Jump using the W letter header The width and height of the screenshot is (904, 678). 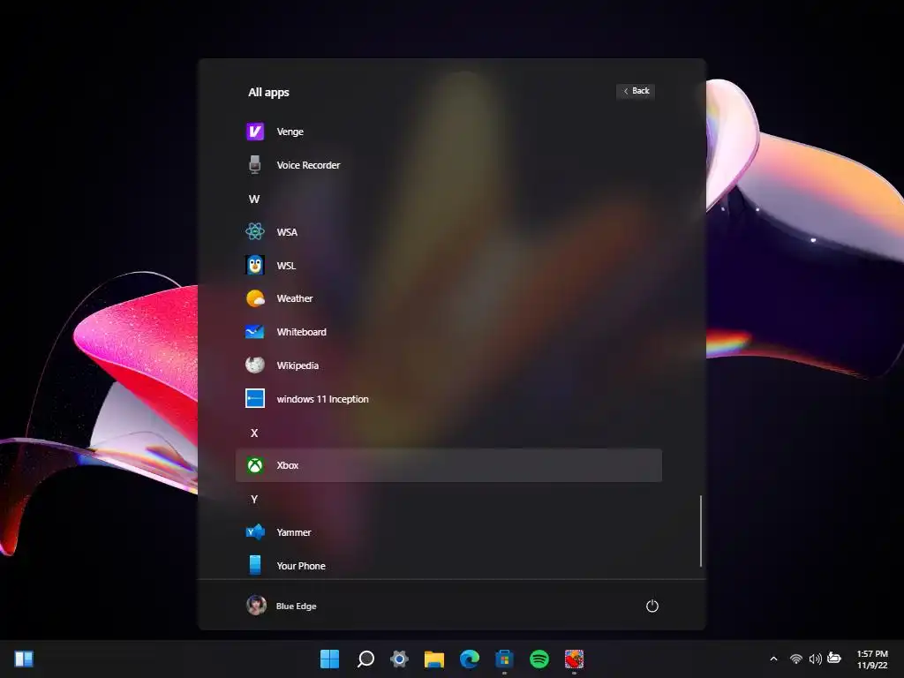tap(254, 199)
